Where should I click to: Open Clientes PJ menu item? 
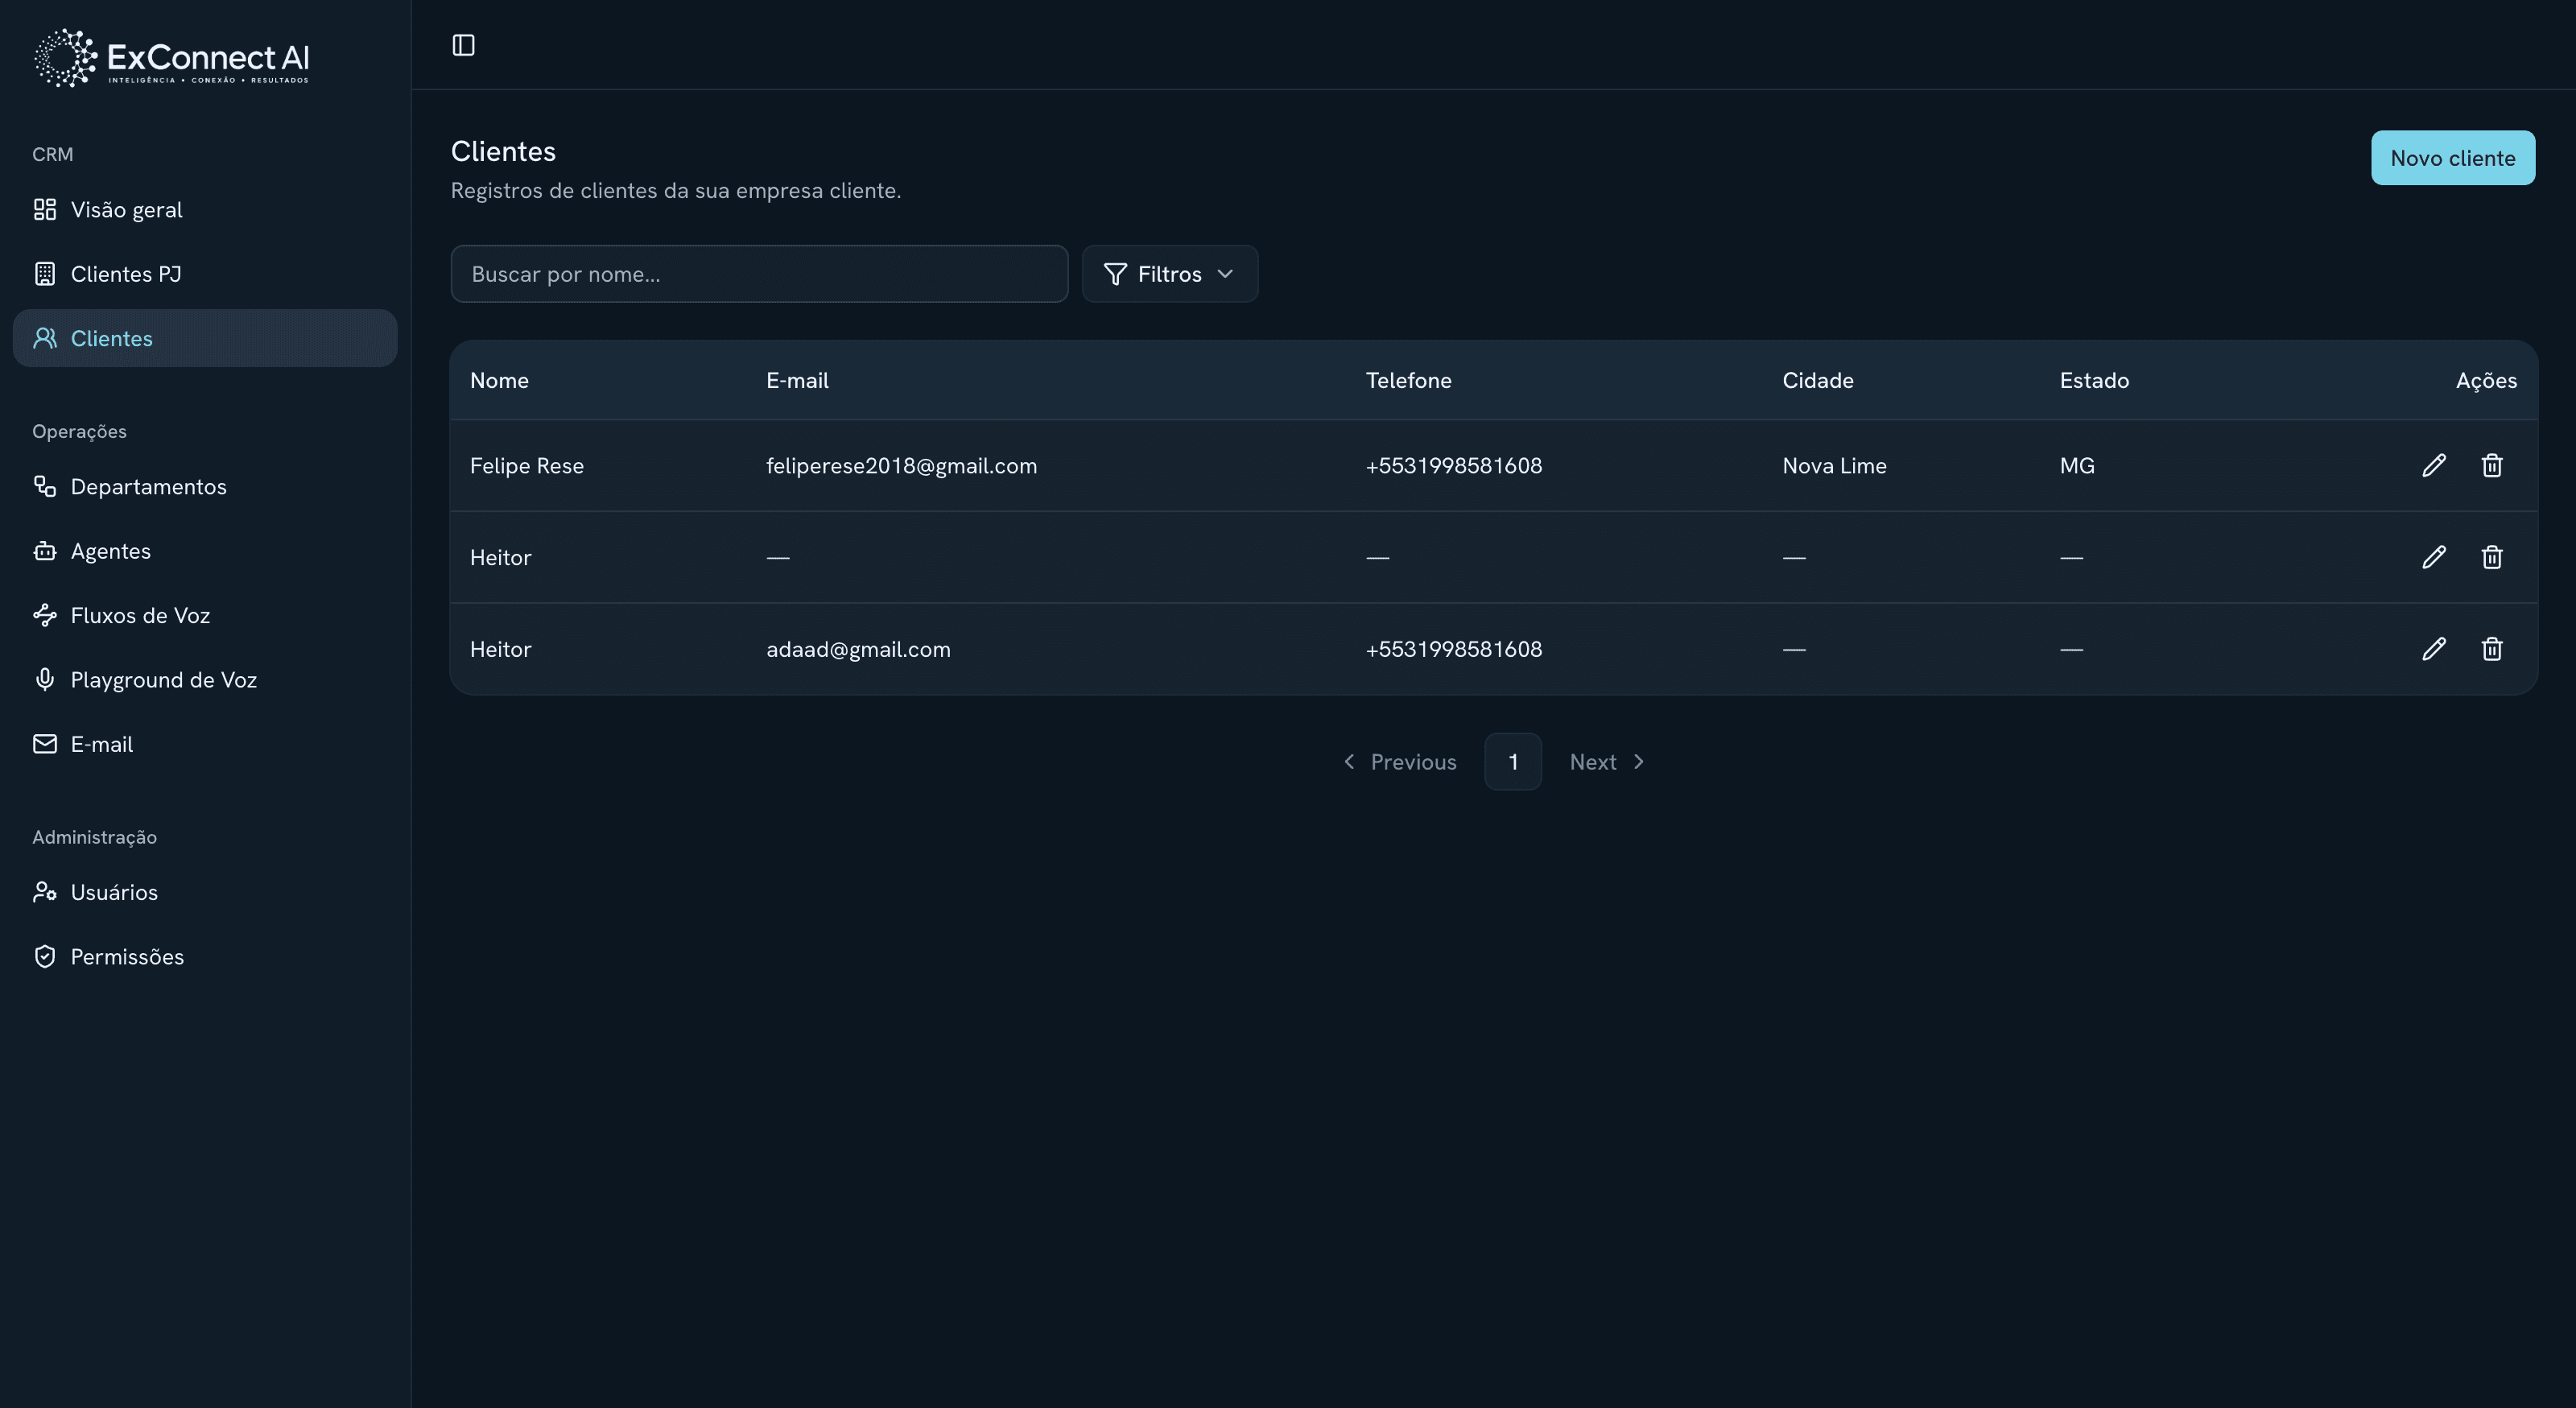[205, 274]
